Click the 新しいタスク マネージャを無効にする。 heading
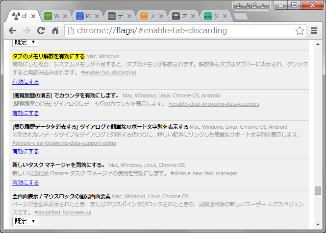 (59, 165)
